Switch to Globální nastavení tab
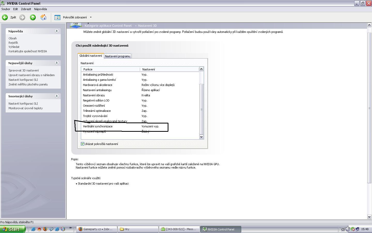 91,56
